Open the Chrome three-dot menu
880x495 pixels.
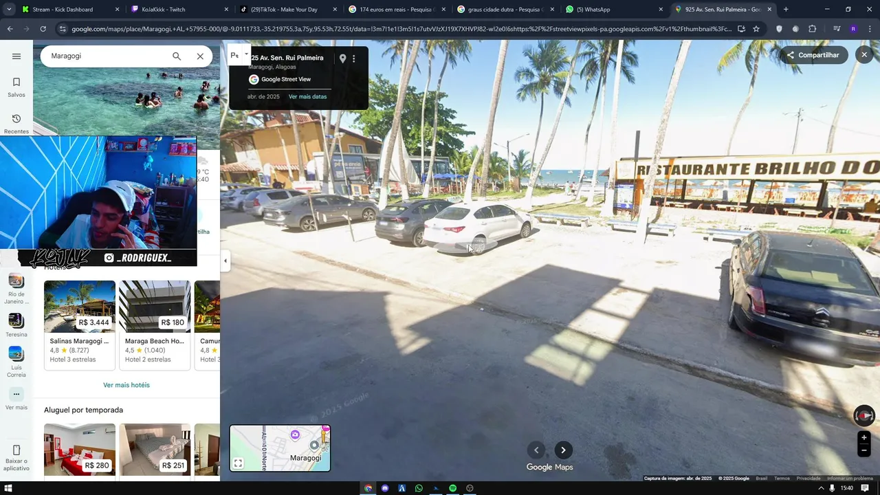pos(869,29)
